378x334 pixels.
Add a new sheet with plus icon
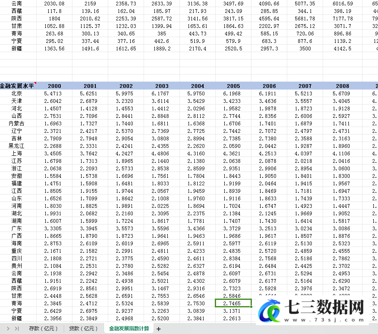coord(158,329)
